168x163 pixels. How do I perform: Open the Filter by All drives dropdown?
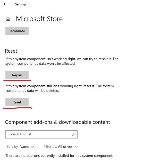coord(61,146)
